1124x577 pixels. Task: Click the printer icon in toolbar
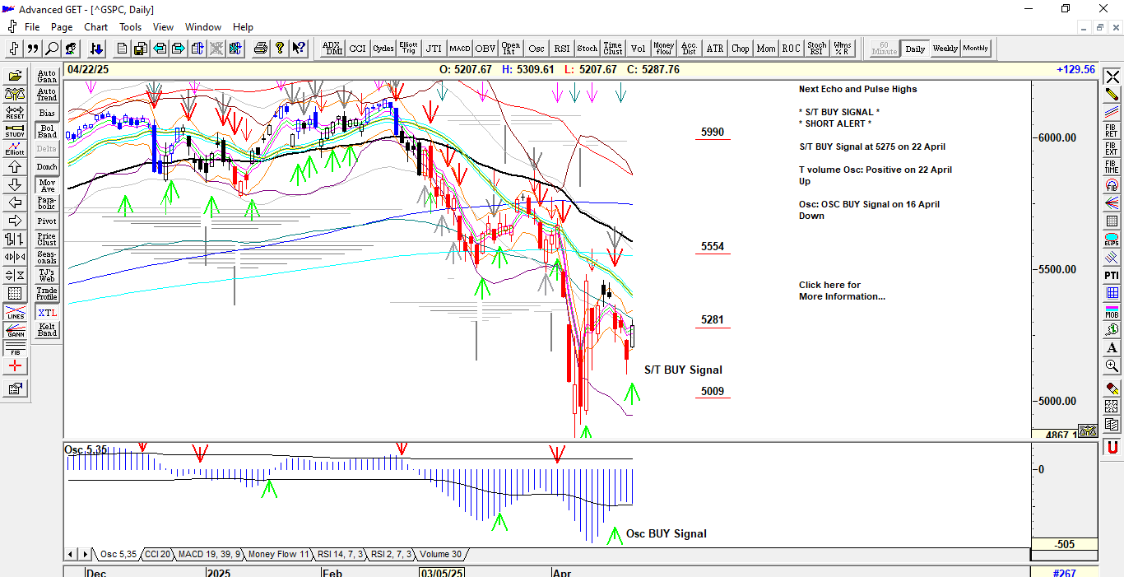261,49
